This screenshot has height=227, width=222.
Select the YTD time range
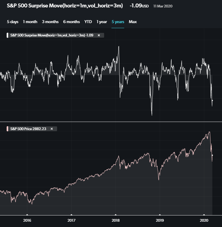88,22
